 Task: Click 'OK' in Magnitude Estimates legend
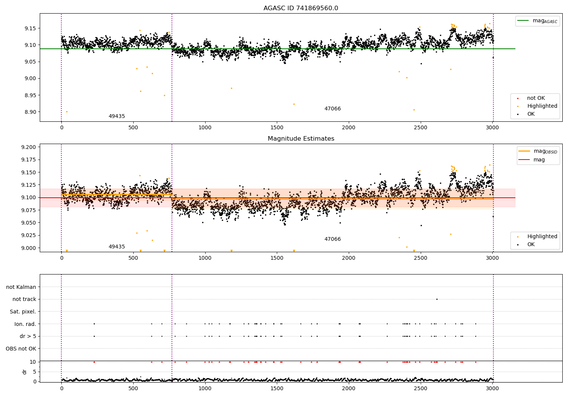click(531, 245)
